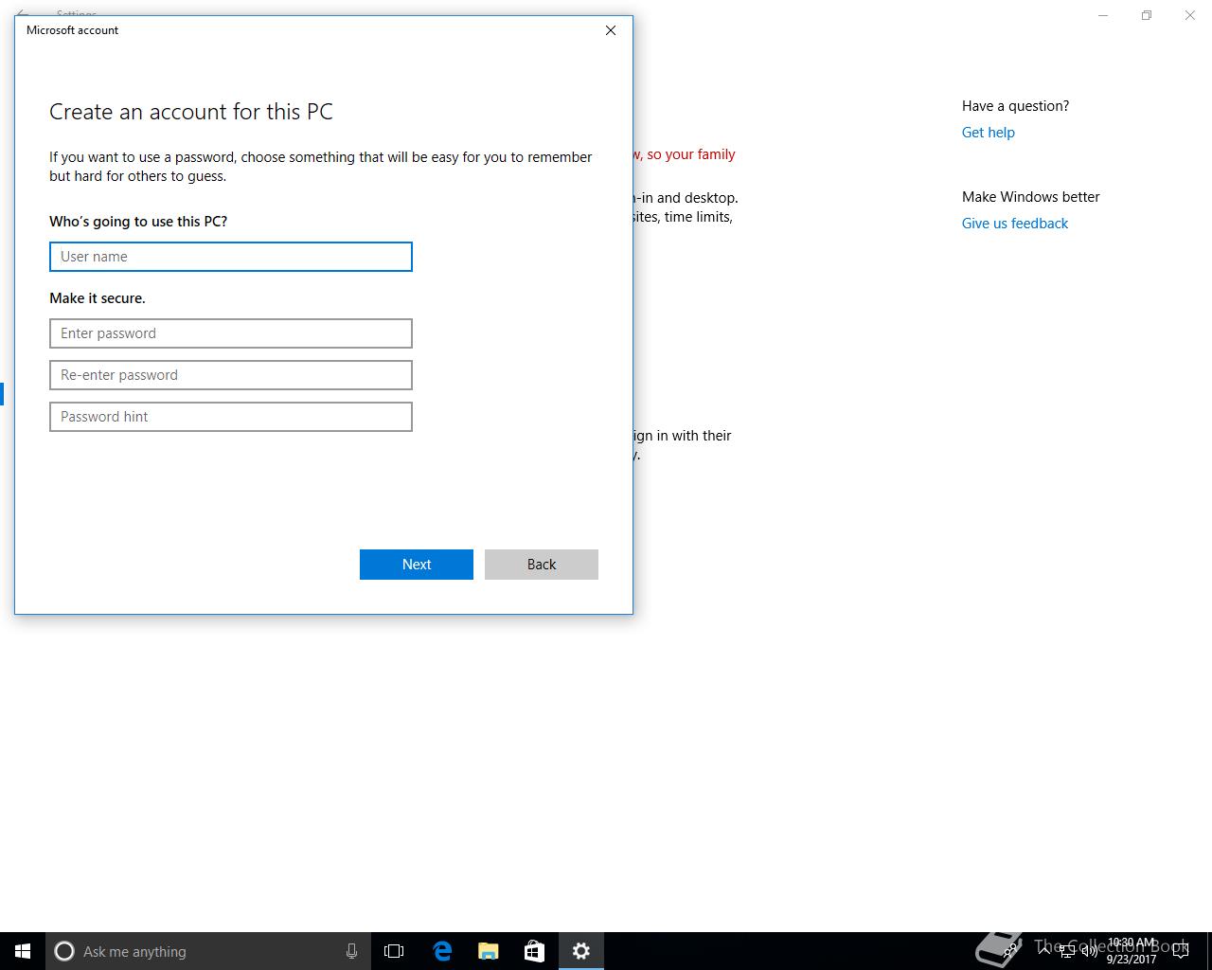
Task: Follow the Give us feedback link
Action: (x=1015, y=224)
